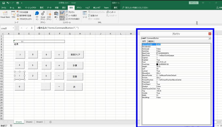Select the PicturePosition property row
The height and width of the screenshot is (127, 222).
pos(176,80)
